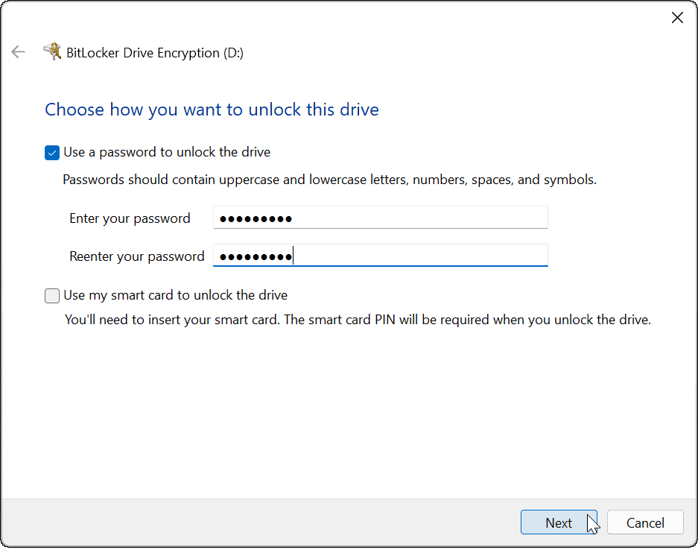This screenshot has width=698, height=550.
Task: Click inside the first password text box
Action: (x=380, y=217)
